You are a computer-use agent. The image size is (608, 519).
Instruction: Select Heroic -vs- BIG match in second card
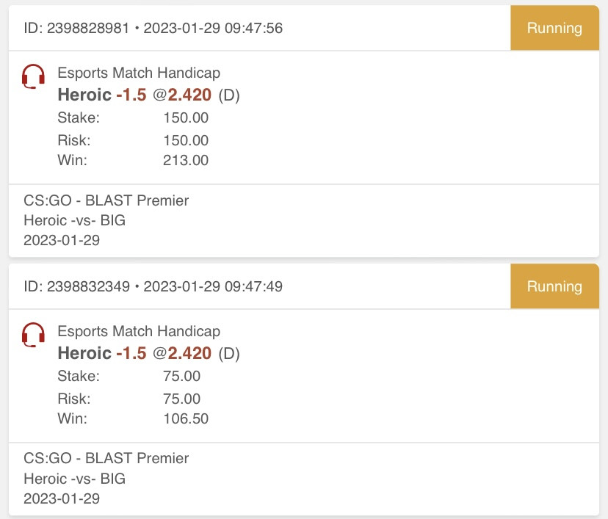(x=74, y=479)
